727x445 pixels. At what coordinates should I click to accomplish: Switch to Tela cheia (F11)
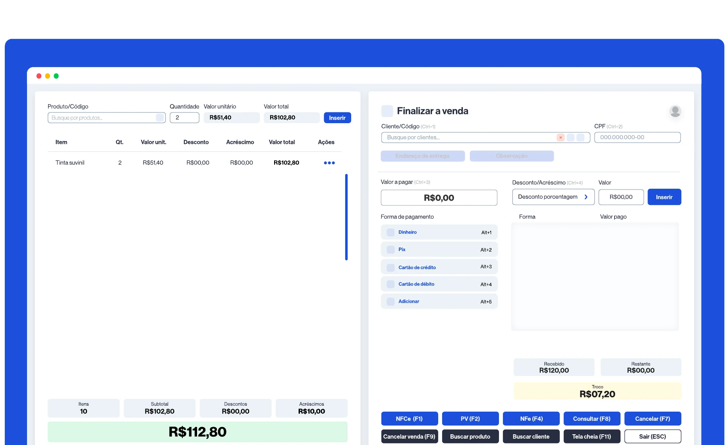(x=592, y=436)
